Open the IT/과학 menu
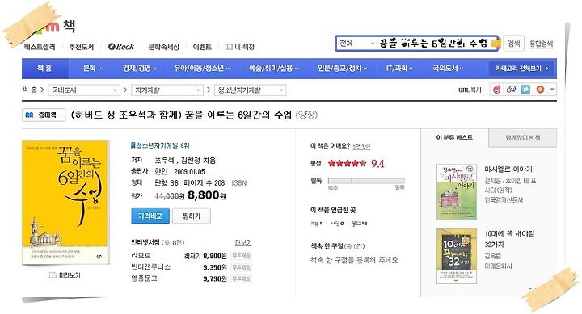 pos(399,69)
